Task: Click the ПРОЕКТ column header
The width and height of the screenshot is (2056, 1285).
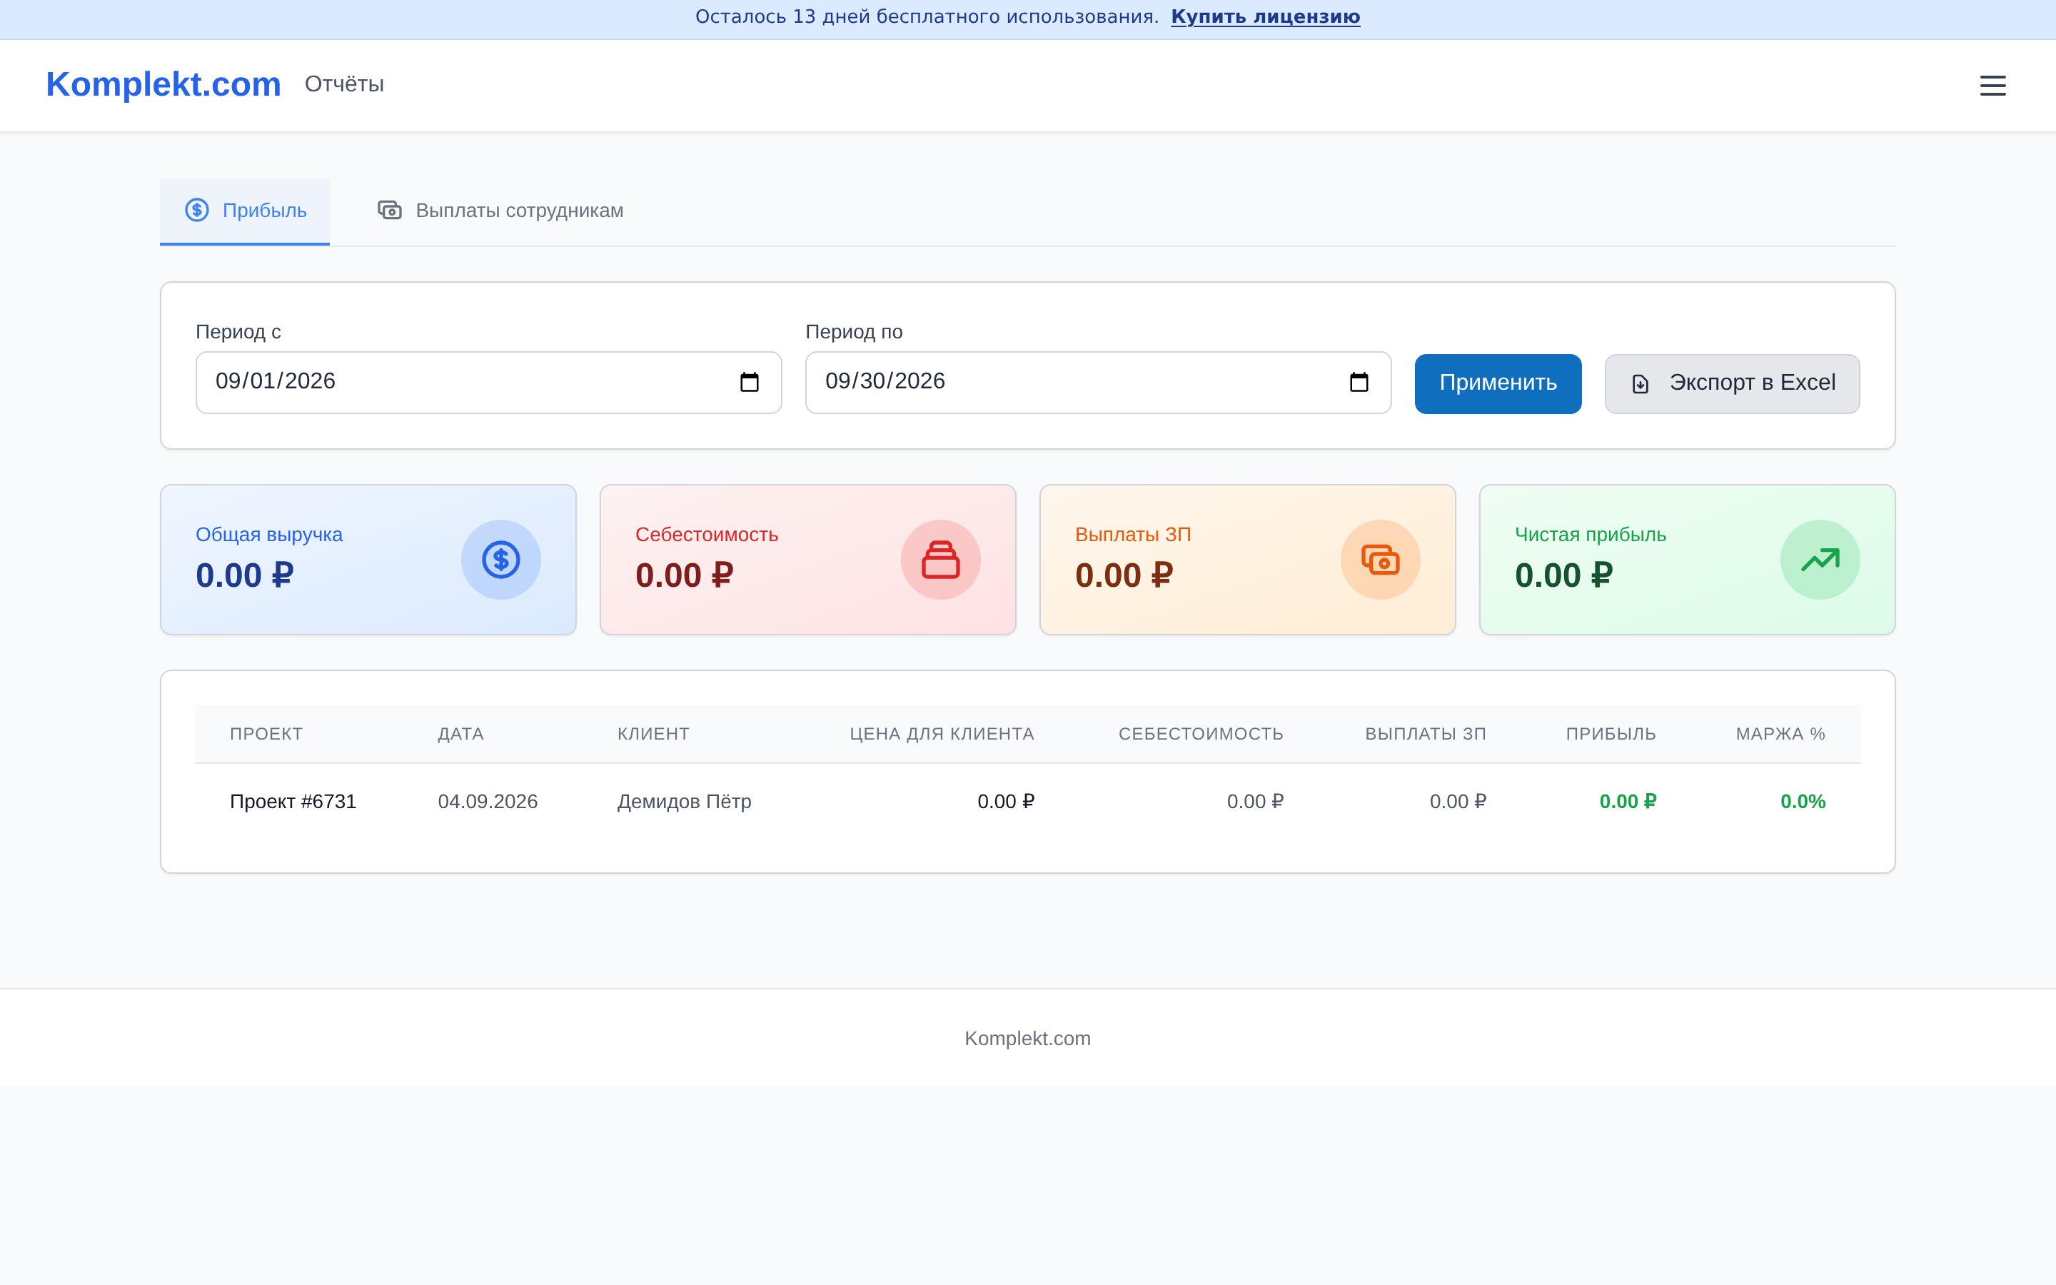Action: tap(266, 735)
